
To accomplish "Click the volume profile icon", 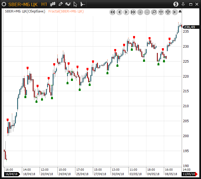I will click(83, 4).
